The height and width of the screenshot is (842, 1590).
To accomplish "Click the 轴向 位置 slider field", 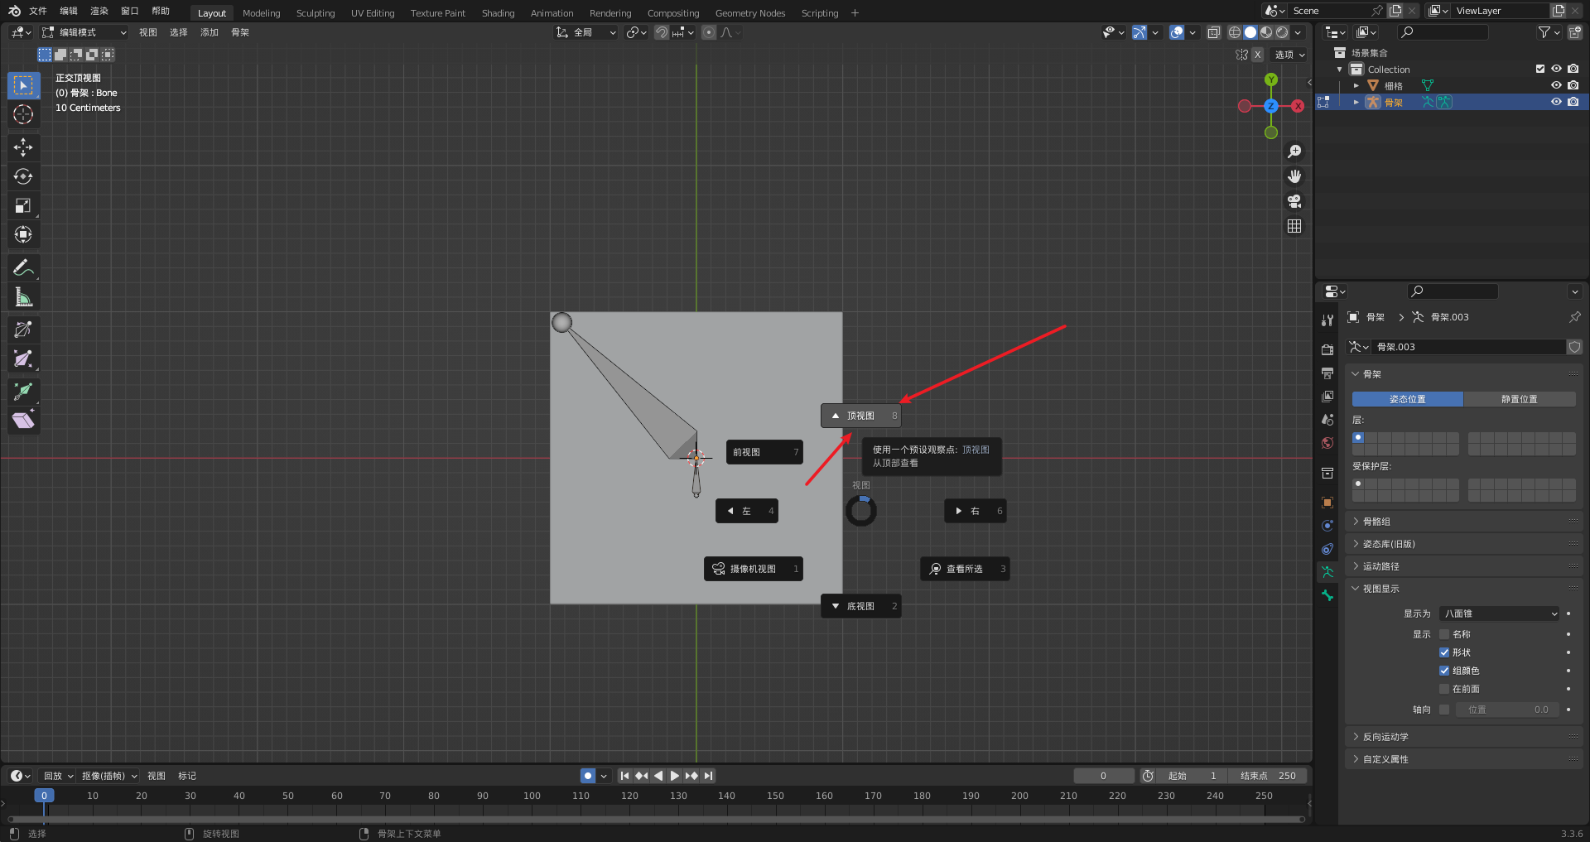I will (x=1507, y=710).
